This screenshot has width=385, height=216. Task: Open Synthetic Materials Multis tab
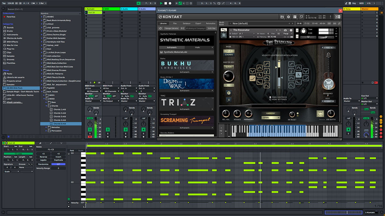coord(198,47)
